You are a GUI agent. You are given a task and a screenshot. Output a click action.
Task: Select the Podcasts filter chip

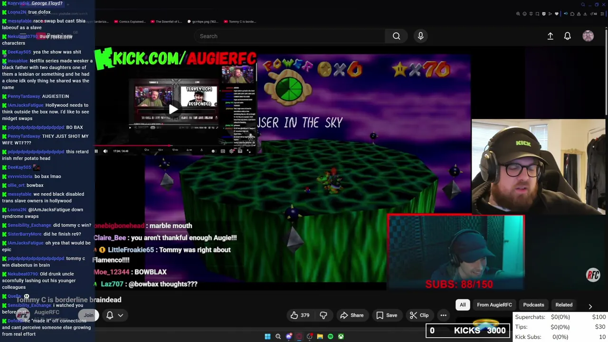(533, 305)
